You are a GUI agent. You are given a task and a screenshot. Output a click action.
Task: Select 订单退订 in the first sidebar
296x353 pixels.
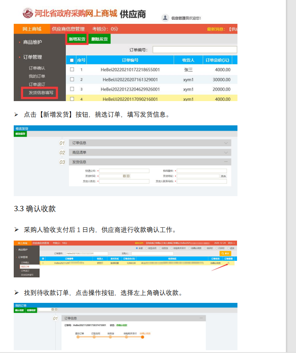37,84
